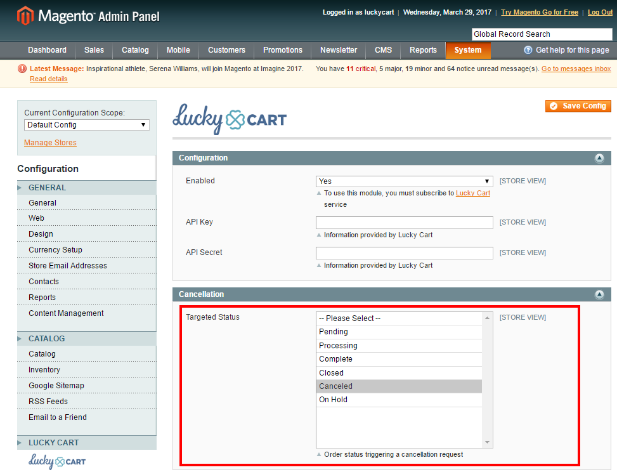Collapse the Cancellation section arrow icon
The image size is (617, 472).
tap(599, 294)
